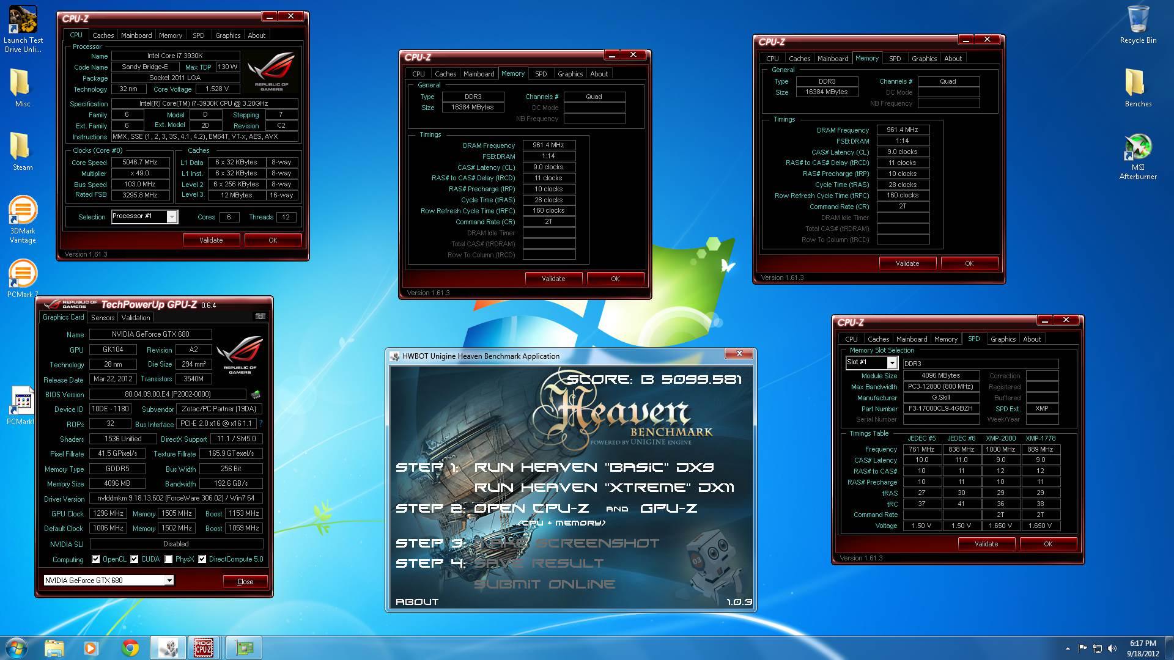Click the SCORE 5099.581 text
This screenshot has height=660, width=1174.
point(654,380)
